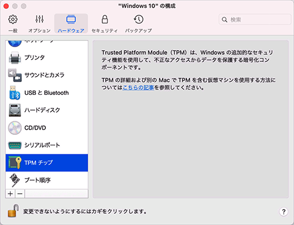Remove the device with the minus button
Viewport: 294px width, 225px height.
(20, 194)
